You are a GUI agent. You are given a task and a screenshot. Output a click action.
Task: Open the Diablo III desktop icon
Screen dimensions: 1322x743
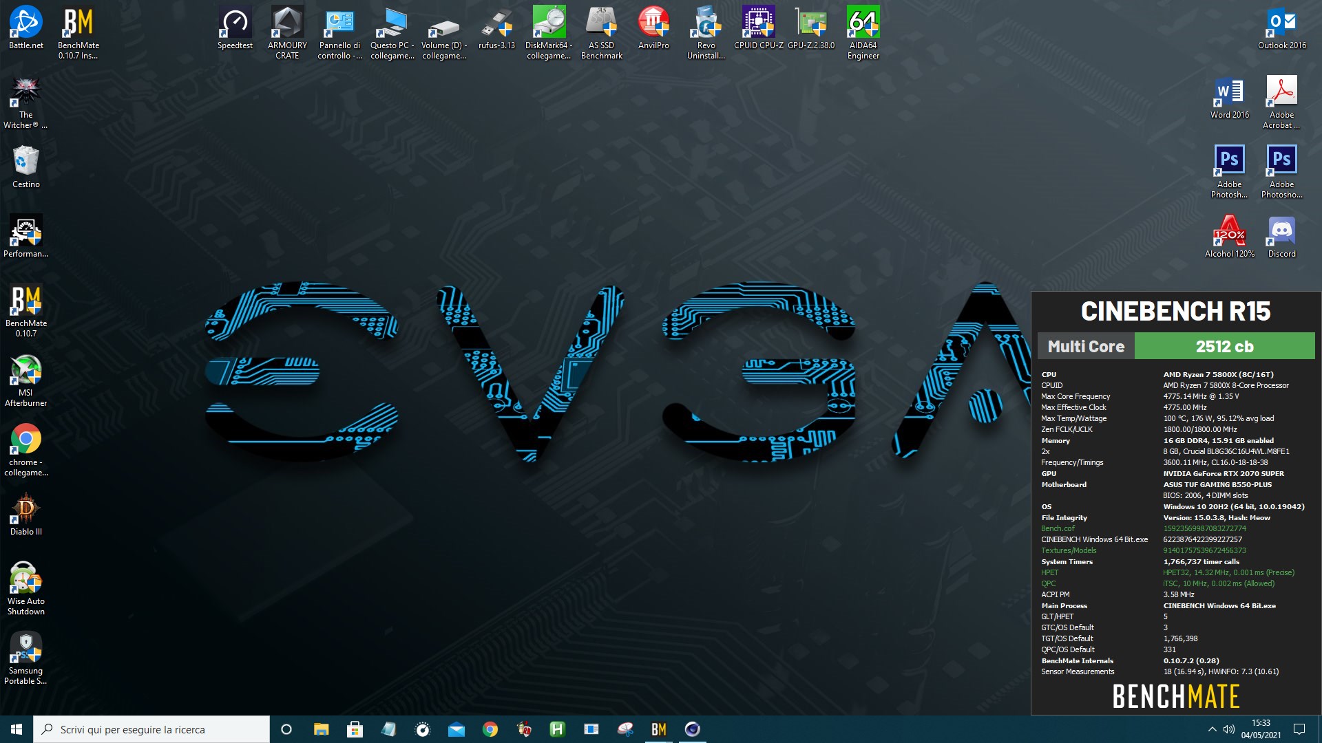tap(26, 514)
